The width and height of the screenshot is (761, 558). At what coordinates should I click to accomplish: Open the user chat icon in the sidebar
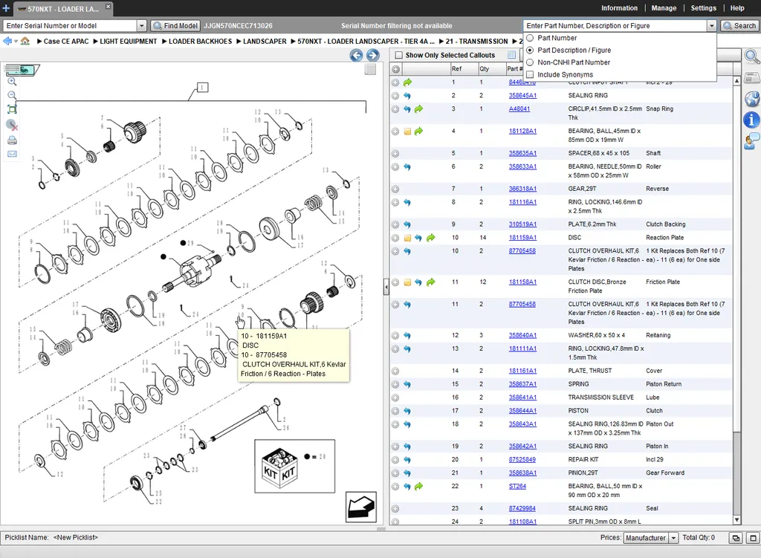tap(752, 142)
